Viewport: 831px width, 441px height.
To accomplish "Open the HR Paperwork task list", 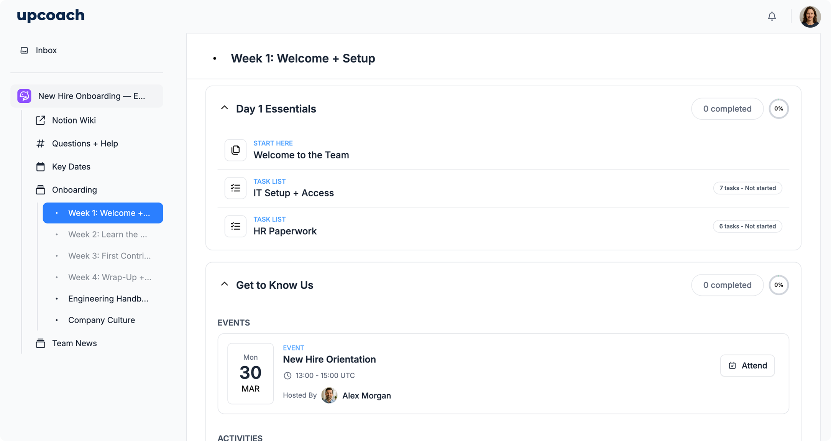I will 285,231.
